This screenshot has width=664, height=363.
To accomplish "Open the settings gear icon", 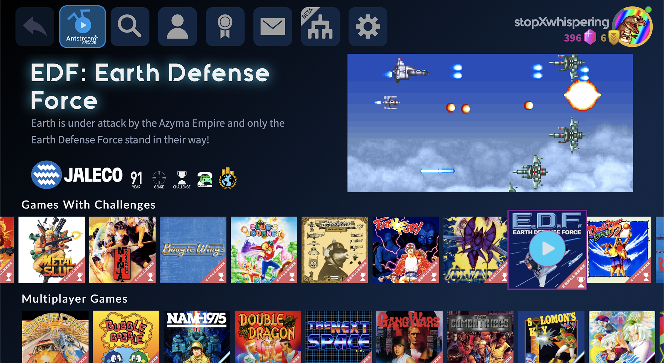I will (x=368, y=27).
